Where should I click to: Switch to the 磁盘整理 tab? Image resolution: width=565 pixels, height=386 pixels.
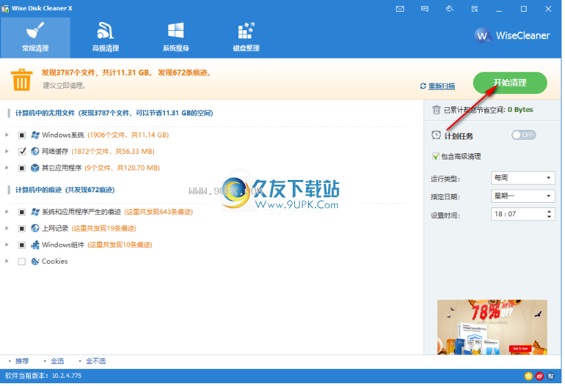246,38
